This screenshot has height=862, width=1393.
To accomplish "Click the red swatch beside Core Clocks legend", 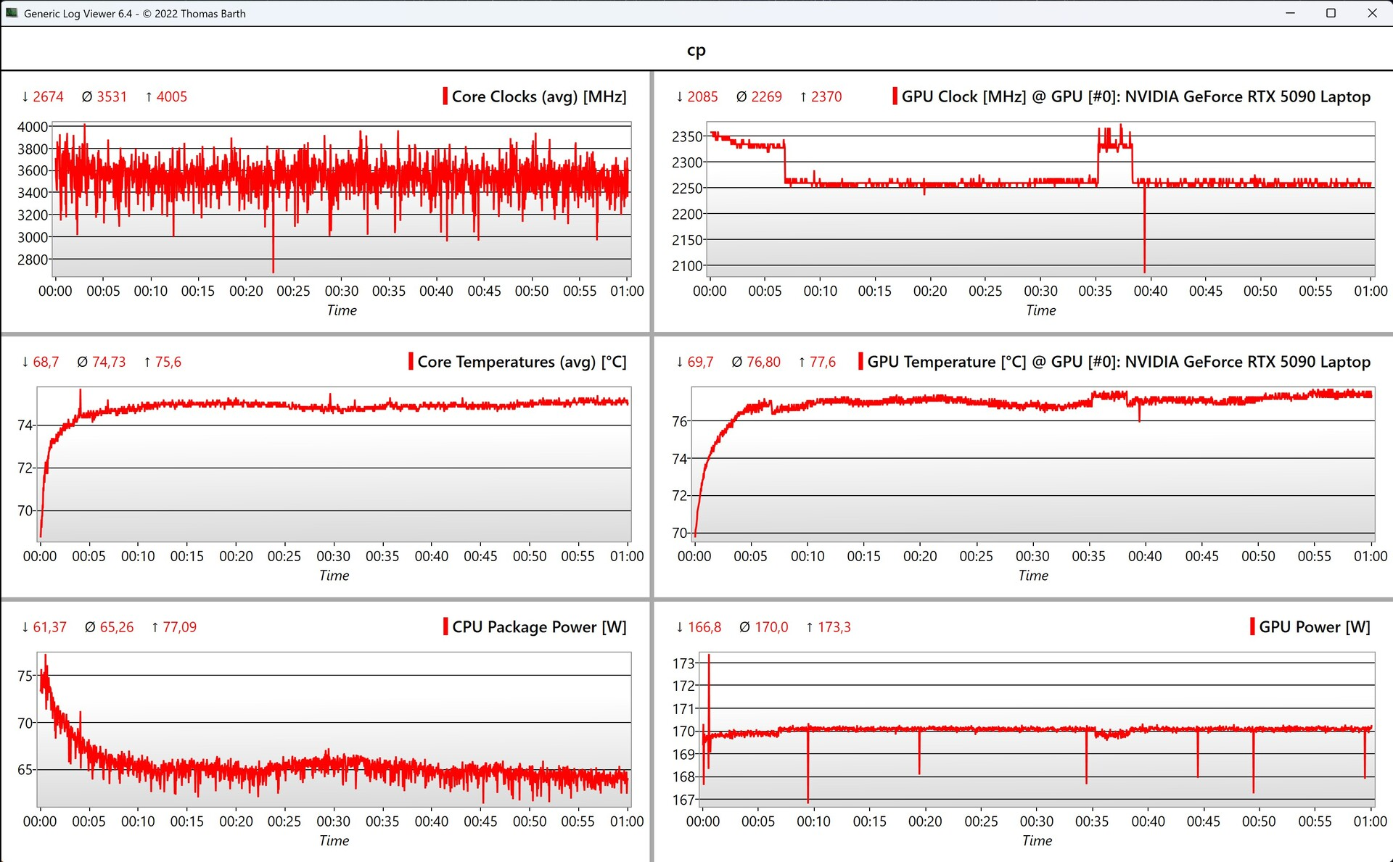I will [x=445, y=96].
